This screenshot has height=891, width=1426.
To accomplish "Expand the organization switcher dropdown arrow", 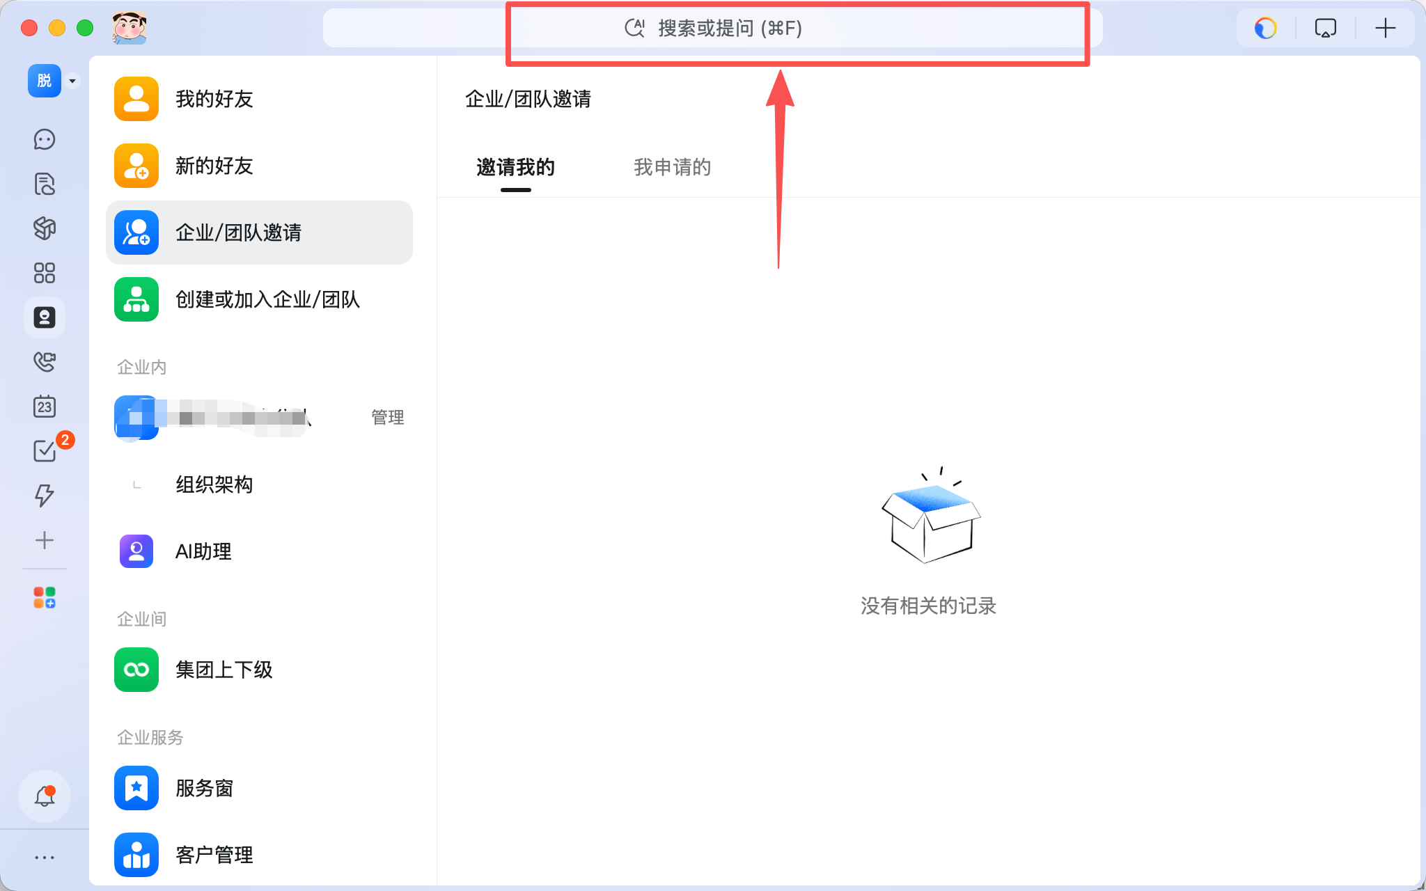I will coord(72,81).
